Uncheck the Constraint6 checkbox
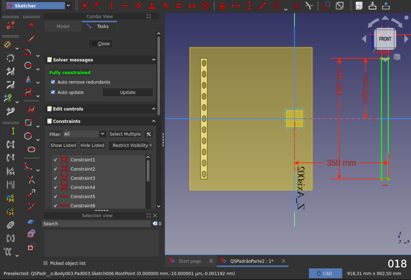This screenshot has width=411, height=280. point(55,206)
